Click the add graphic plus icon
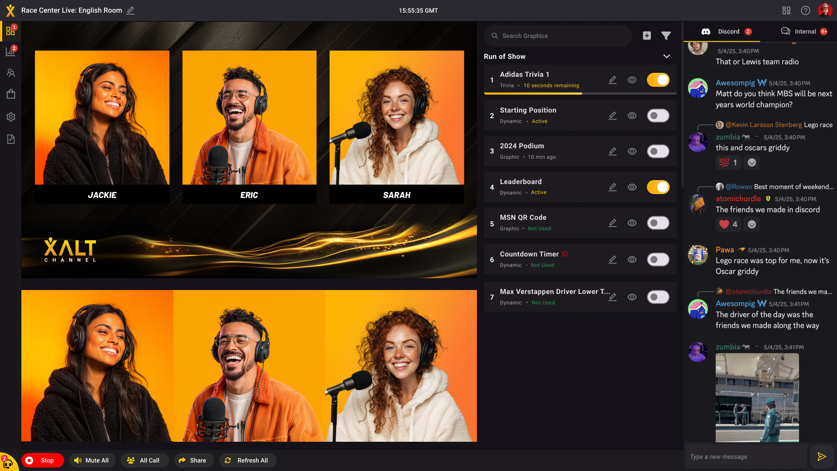Image resolution: width=837 pixels, height=471 pixels. coord(647,36)
